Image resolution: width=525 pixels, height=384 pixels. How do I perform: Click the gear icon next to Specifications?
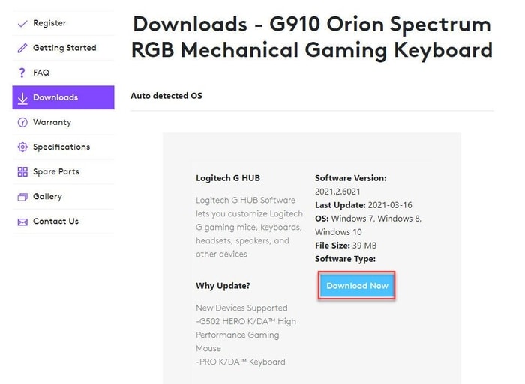[x=22, y=147]
